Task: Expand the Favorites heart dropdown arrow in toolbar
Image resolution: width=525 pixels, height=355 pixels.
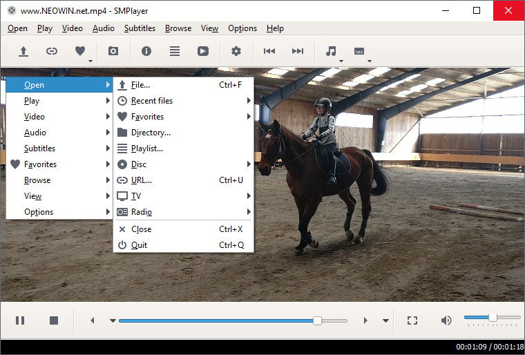Action: (x=91, y=61)
